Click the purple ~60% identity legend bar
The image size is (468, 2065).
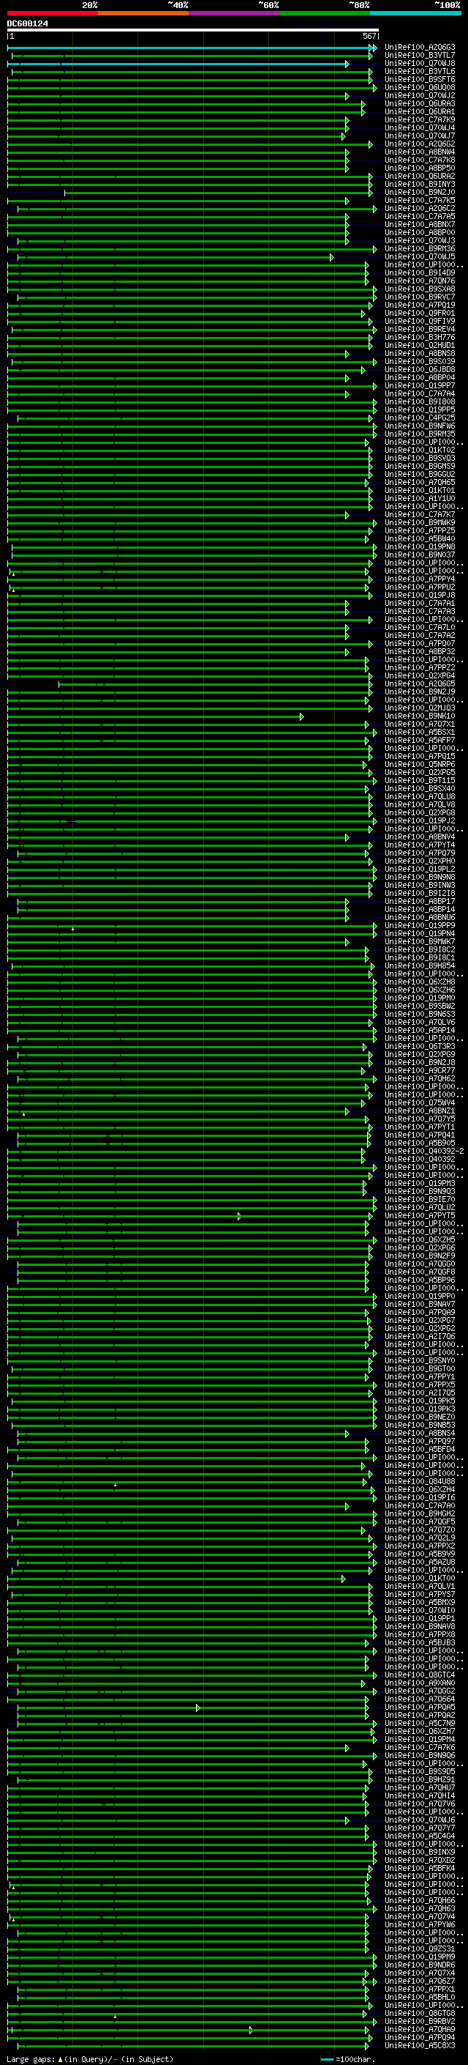click(235, 13)
